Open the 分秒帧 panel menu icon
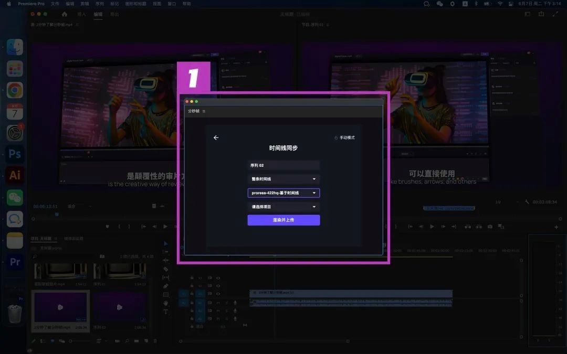 tap(204, 111)
